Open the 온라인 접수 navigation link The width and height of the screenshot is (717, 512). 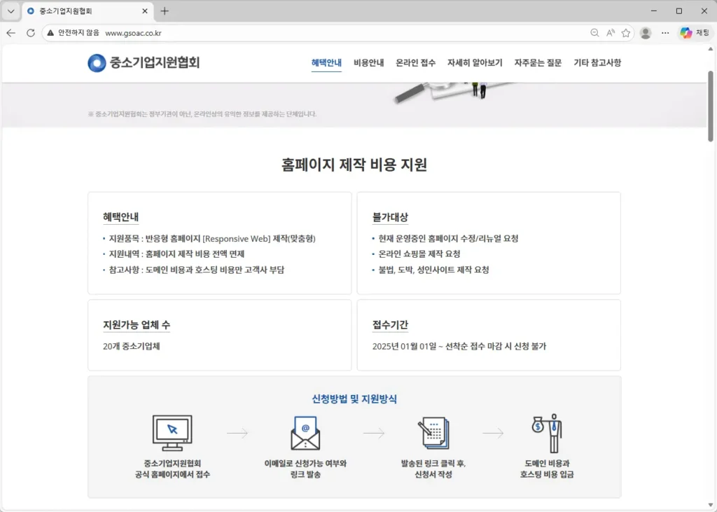(x=415, y=63)
